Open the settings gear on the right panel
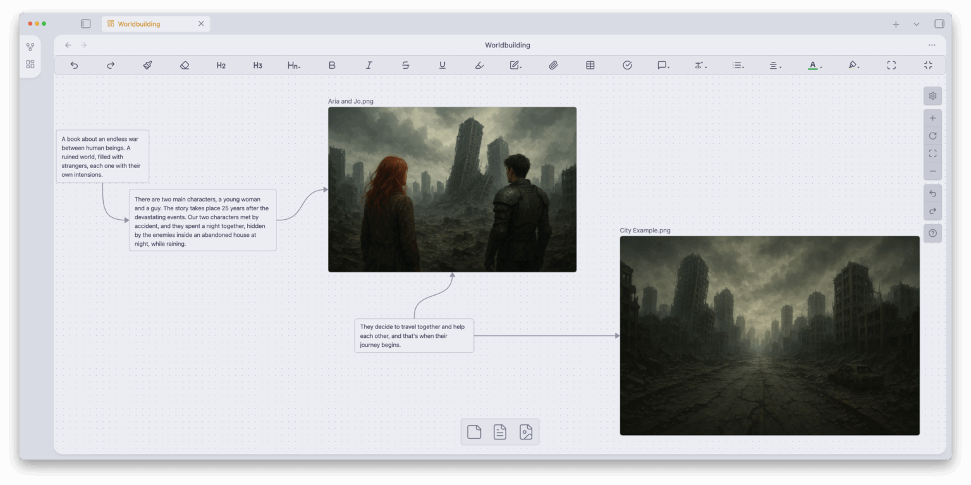The image size is (971, 485). coord(932,95)
